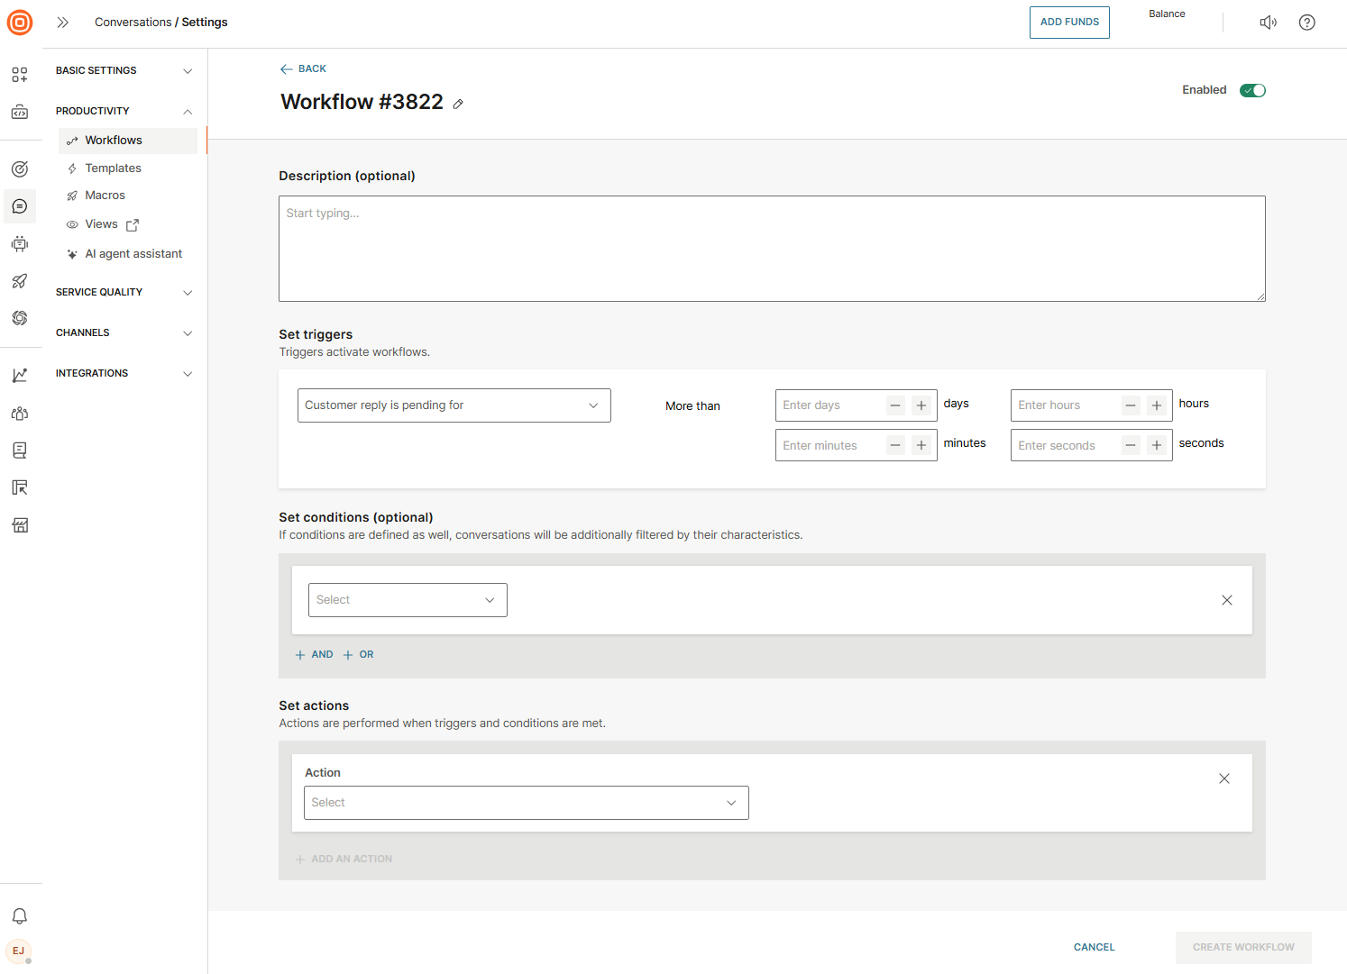Click the Cancel button
Screen dimensions: 1347x974
1094,947
